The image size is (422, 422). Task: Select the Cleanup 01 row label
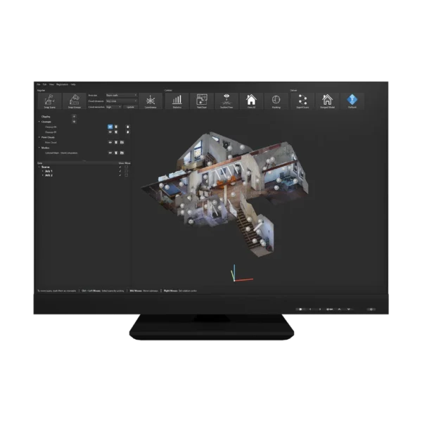(x=51, y=132)
